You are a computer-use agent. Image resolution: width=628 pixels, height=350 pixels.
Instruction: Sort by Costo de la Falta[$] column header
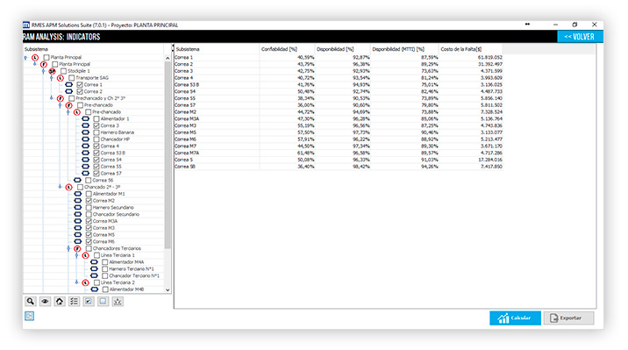(x=471, y=49)
